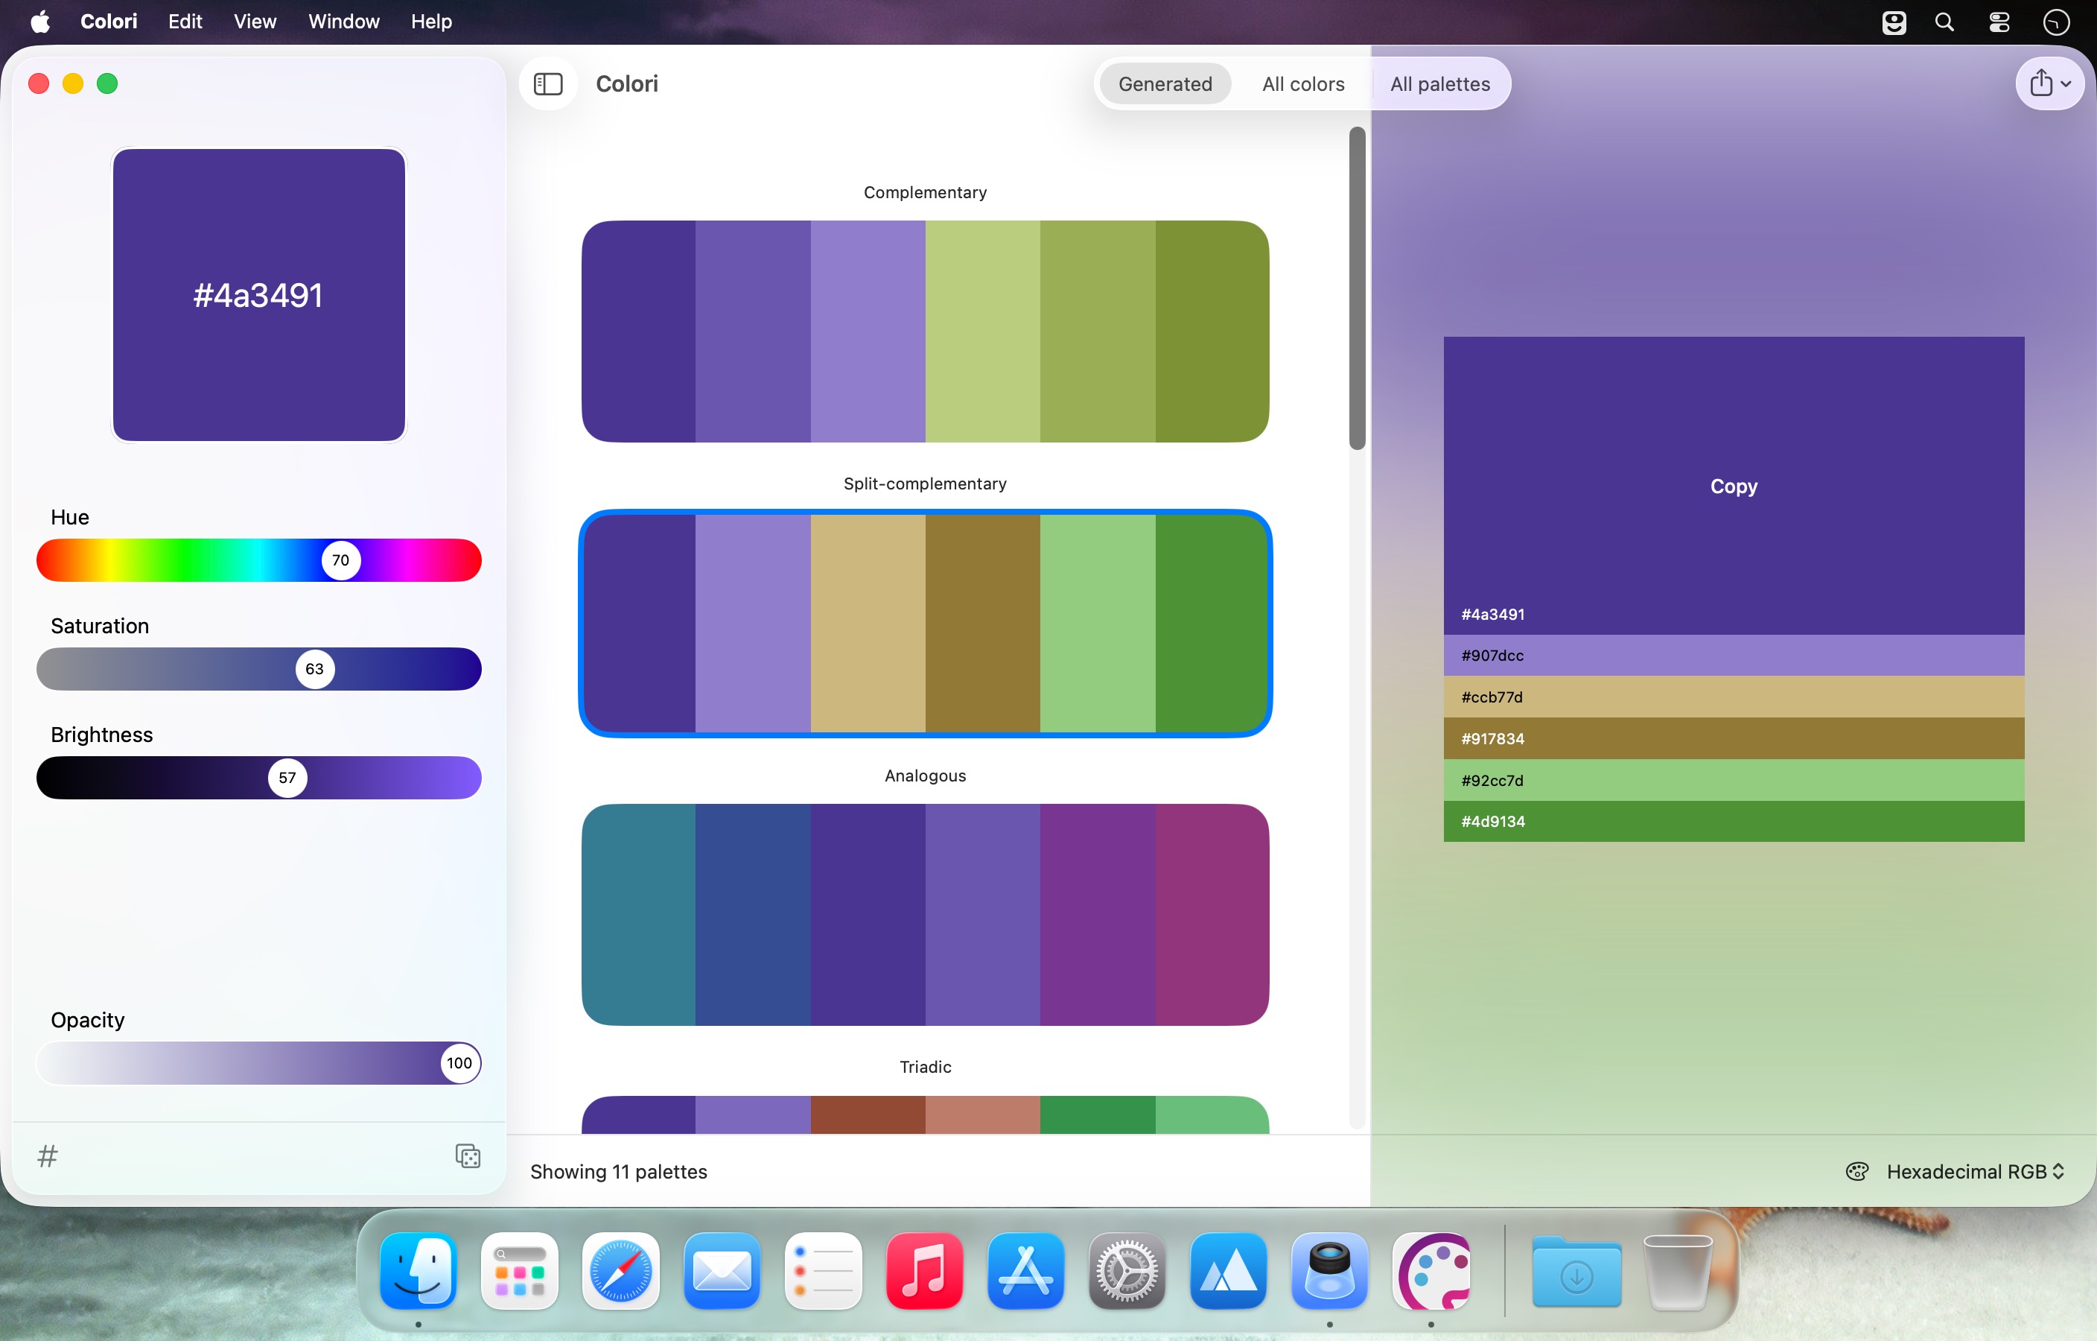Open the View menu
2097x1341 pixels.
254,22
